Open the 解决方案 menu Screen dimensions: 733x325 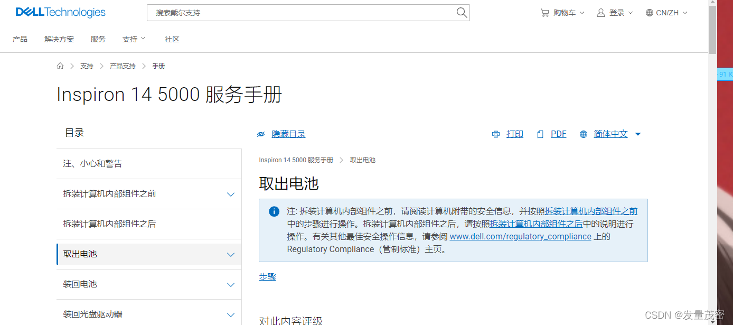(x=59, y=39)
